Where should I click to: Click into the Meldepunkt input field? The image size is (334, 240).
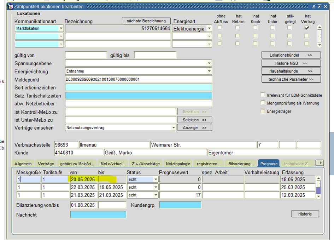(138, 79)
